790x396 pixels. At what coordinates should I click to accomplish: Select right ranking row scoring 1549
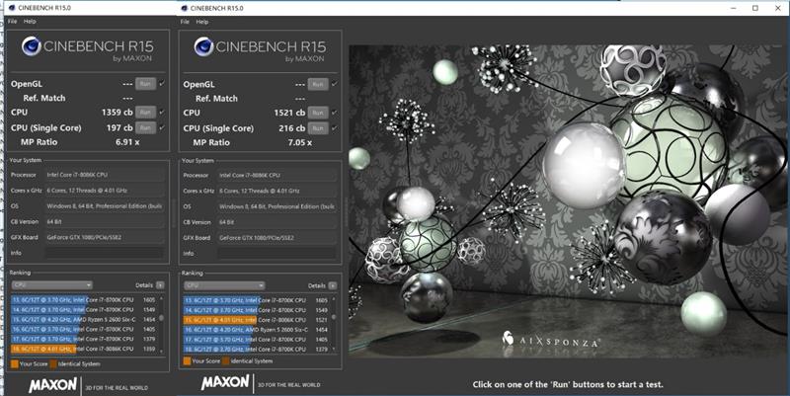pos(257,310)
